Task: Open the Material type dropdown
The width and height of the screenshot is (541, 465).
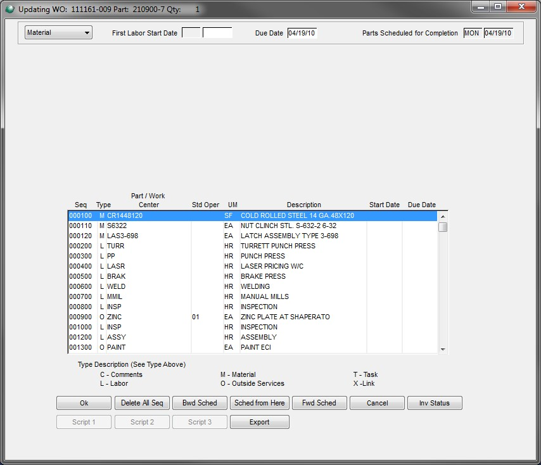Action: click(x=58, y=32)
